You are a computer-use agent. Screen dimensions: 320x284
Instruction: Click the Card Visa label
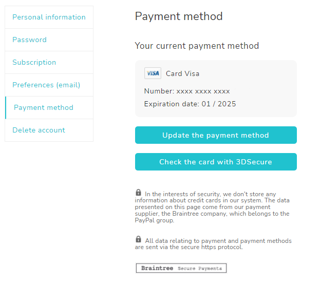[182, 73]
